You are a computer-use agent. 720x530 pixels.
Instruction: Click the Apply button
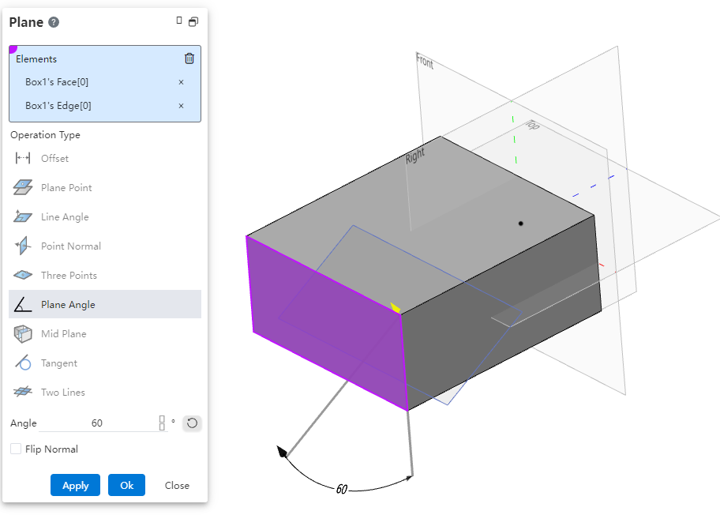[x=75, y=485]
